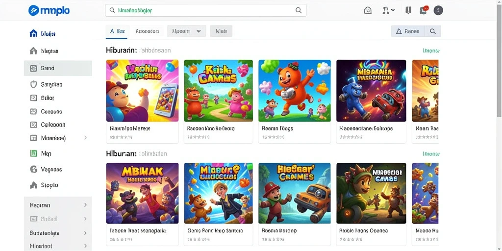
Task: Click the Rronle Iraons Ooeaea title text
Action: pos(363,230)
